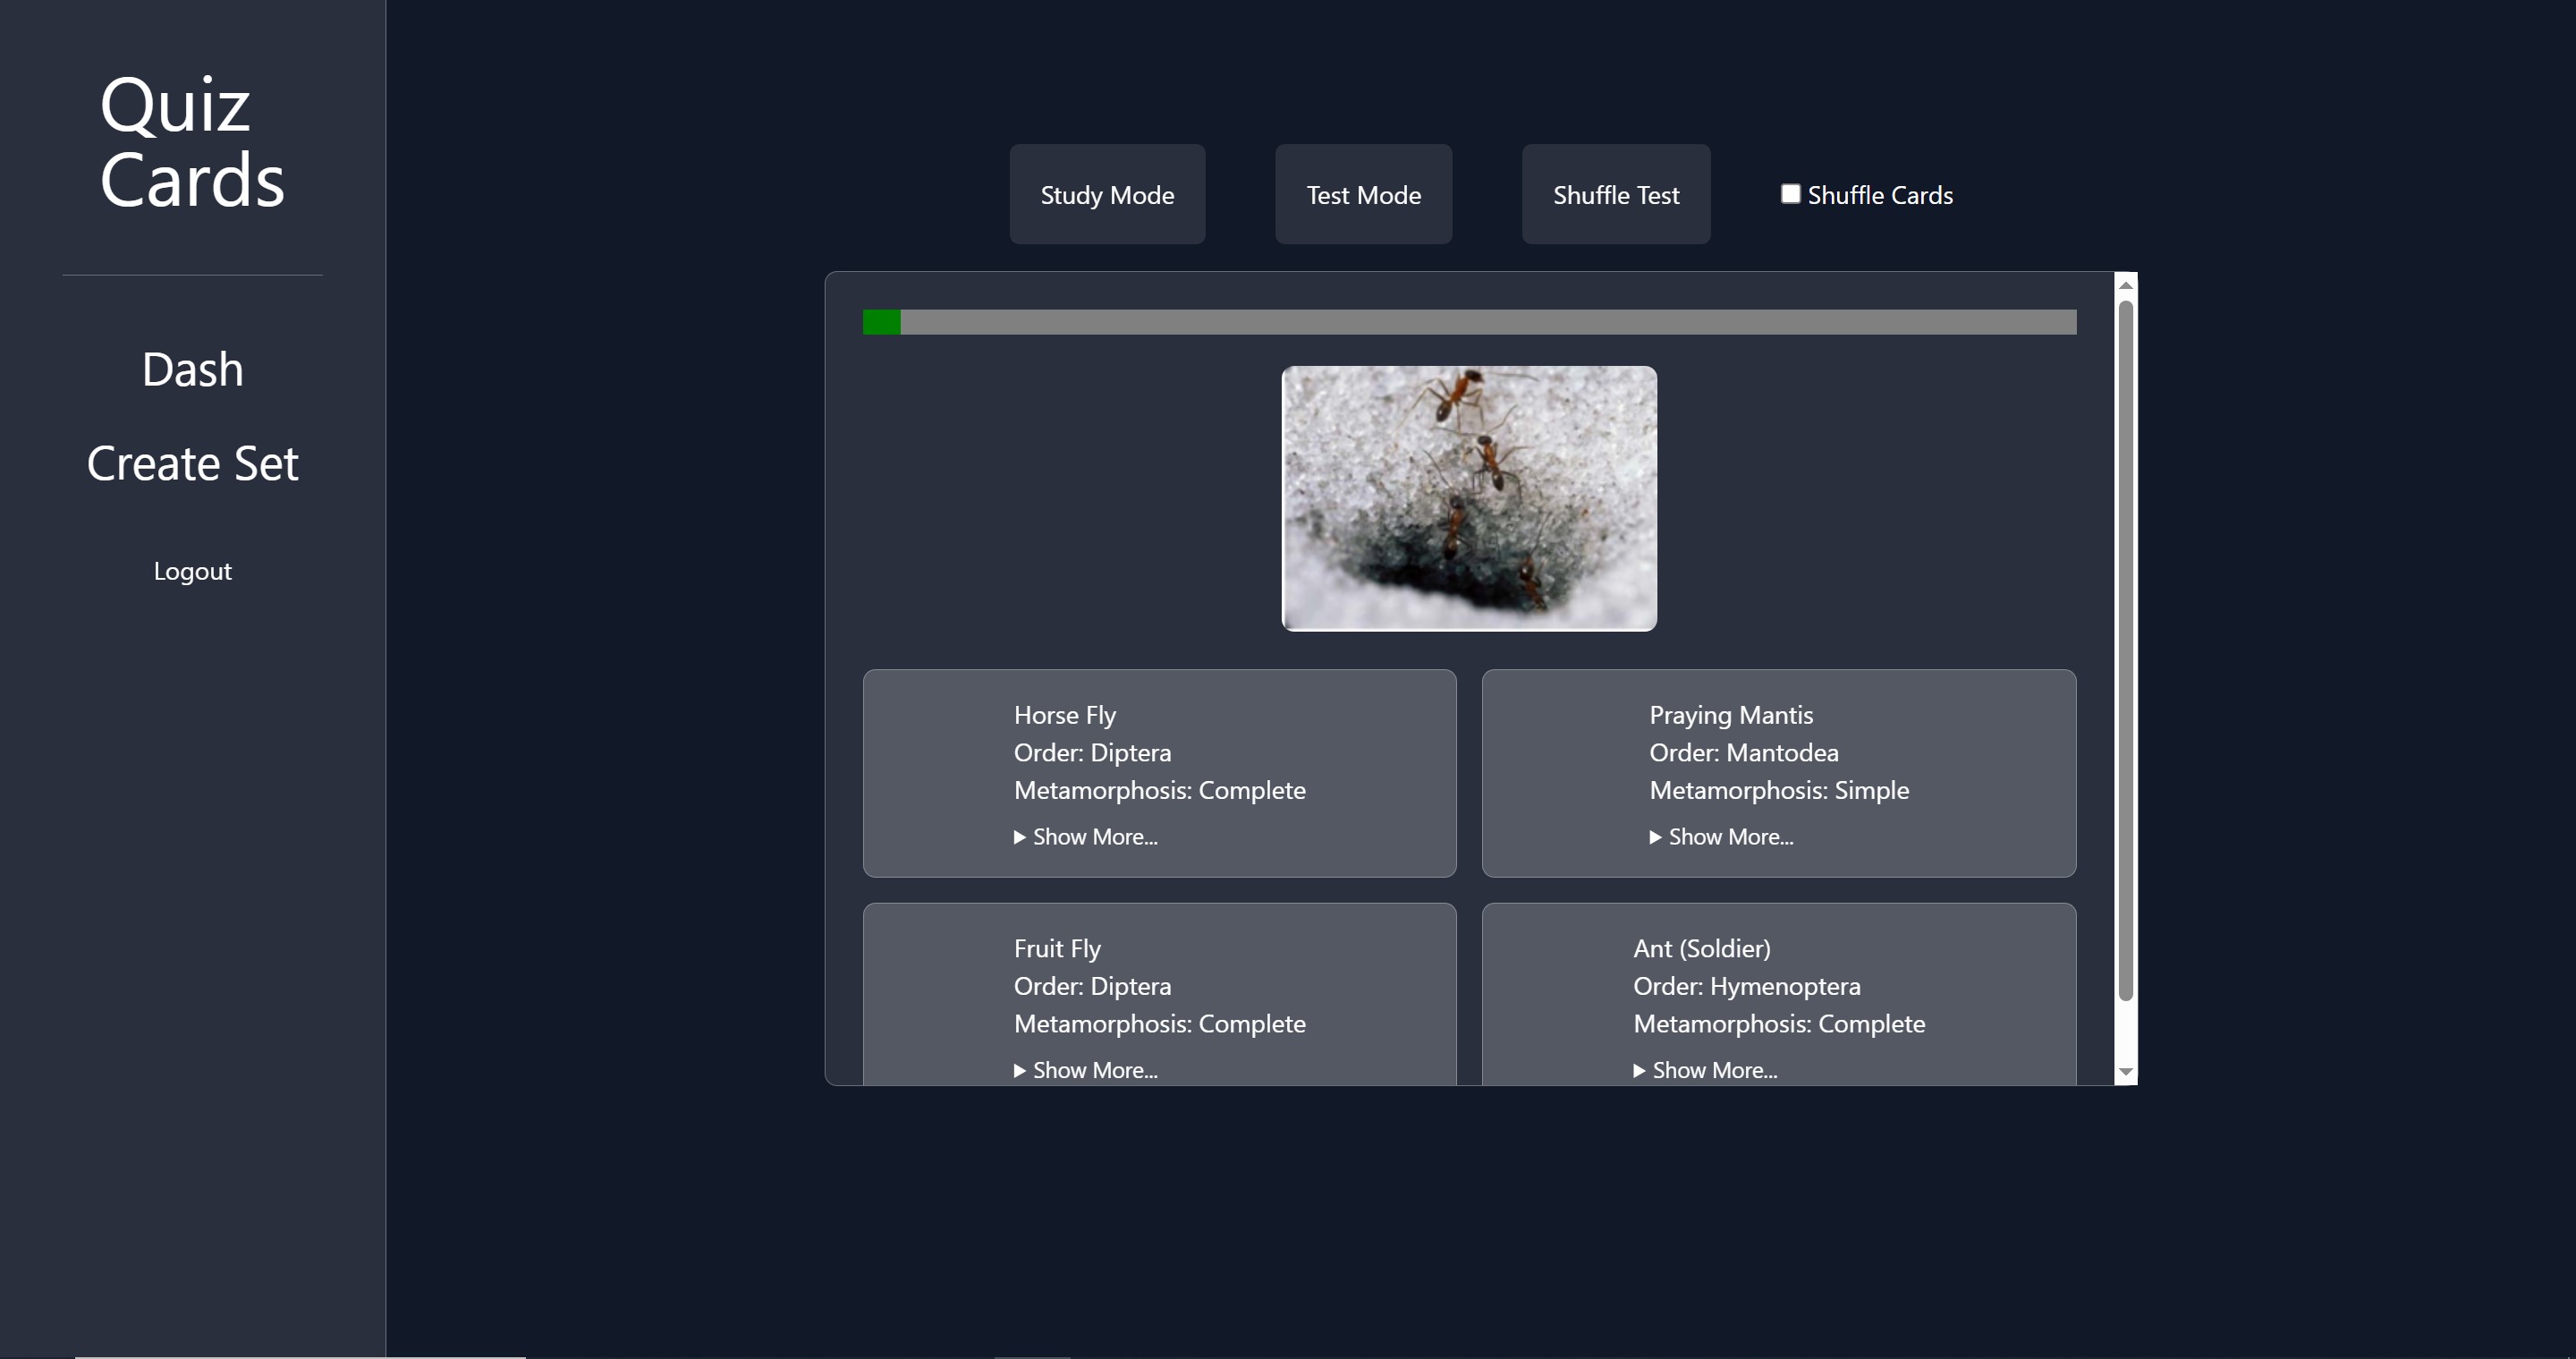Open the Dash page in sidebar
2576x1359 pixels.
192,370
